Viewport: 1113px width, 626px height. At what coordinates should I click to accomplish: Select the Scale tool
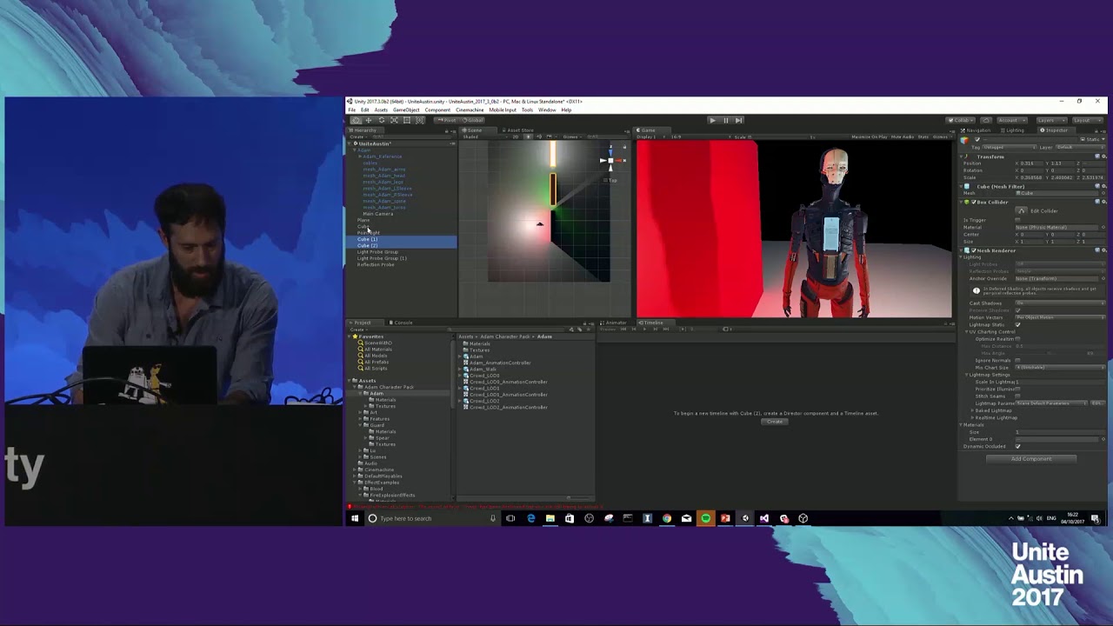(394, 120)
